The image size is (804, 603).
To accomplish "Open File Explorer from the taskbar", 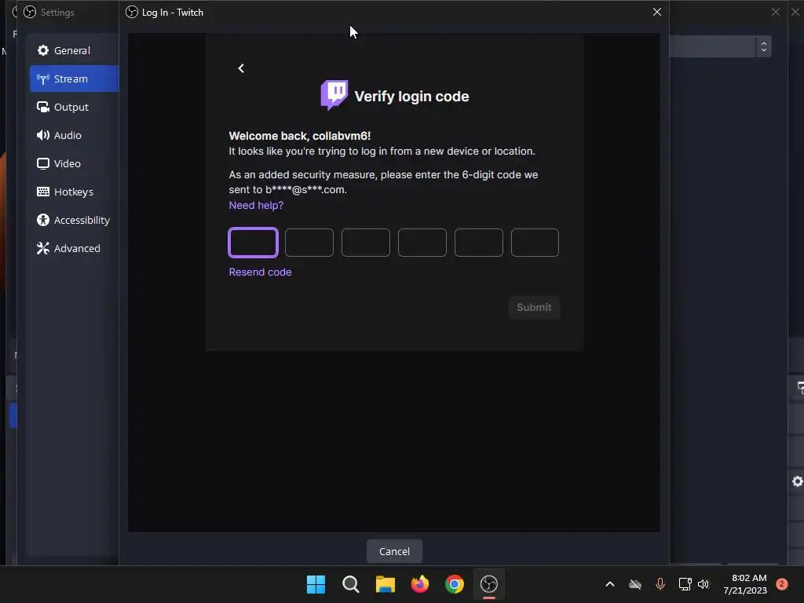I will tap(385, 584).
